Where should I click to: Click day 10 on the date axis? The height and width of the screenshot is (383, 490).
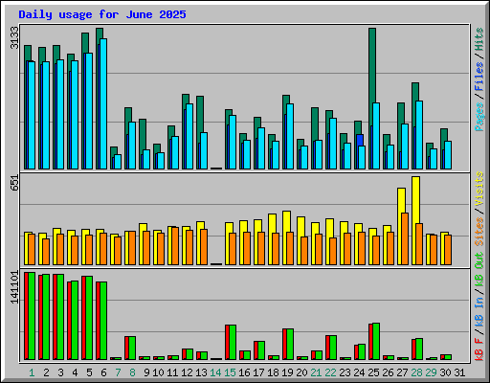[x=158, y=372]
